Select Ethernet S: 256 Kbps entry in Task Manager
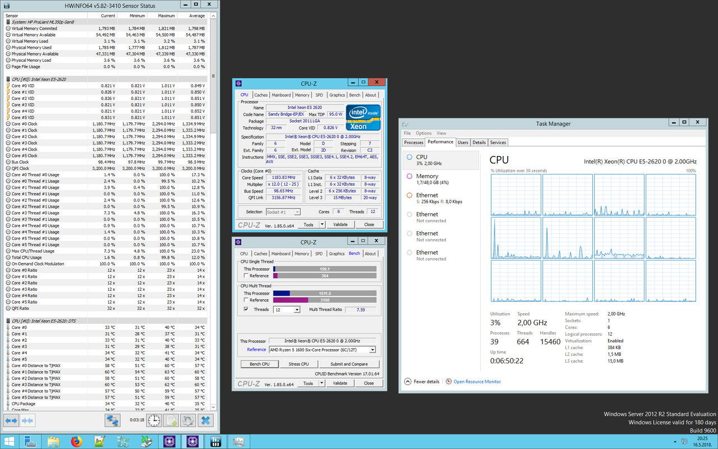 pyautogui.click(x=440, y=198)
